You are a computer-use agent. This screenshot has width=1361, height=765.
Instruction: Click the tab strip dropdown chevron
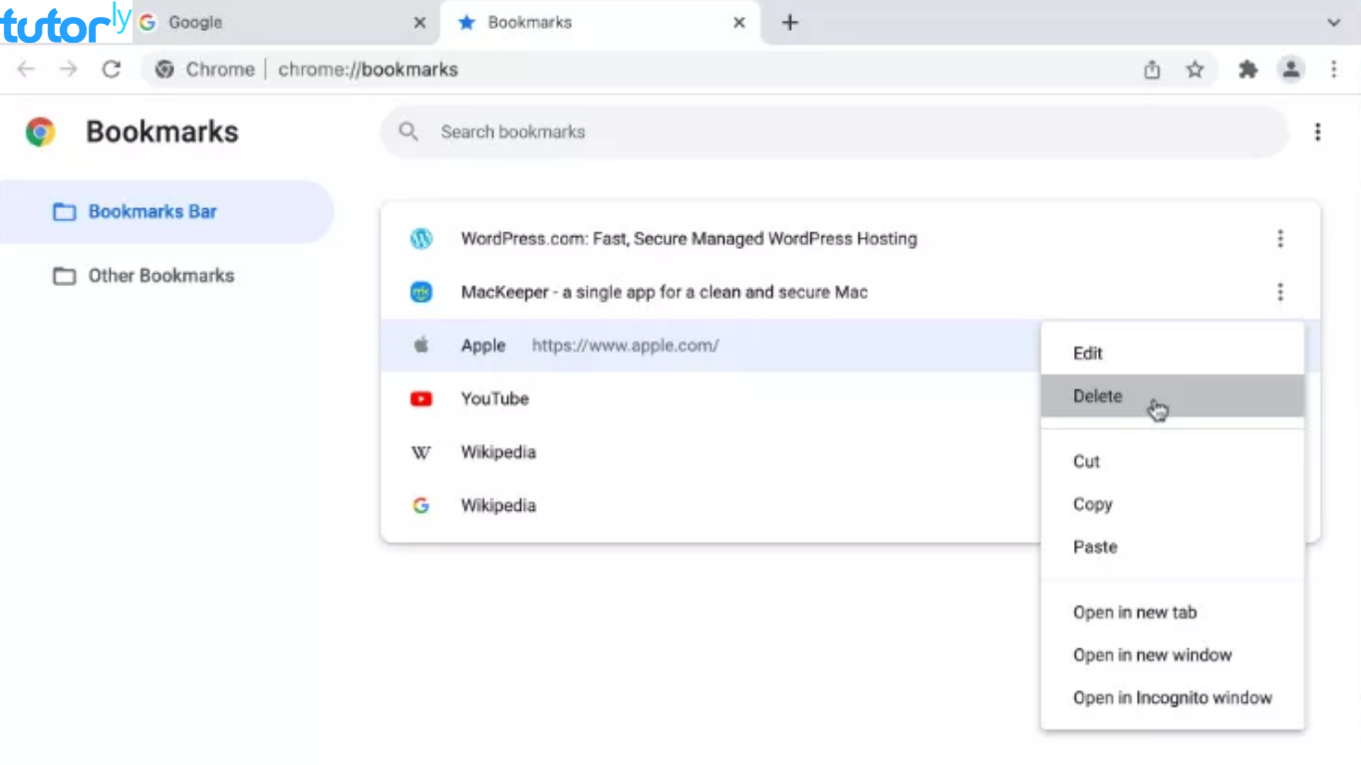(1335, 22)
